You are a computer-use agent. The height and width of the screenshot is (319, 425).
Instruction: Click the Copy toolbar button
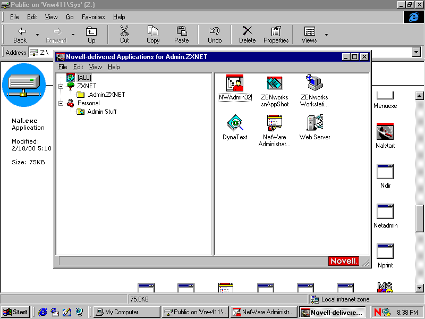pyautogui.click(x=153, y=35)
